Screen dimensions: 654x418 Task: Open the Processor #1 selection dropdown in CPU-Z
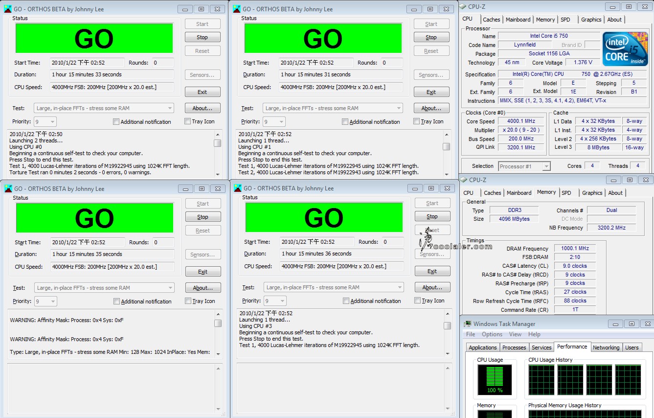[524, 166]
